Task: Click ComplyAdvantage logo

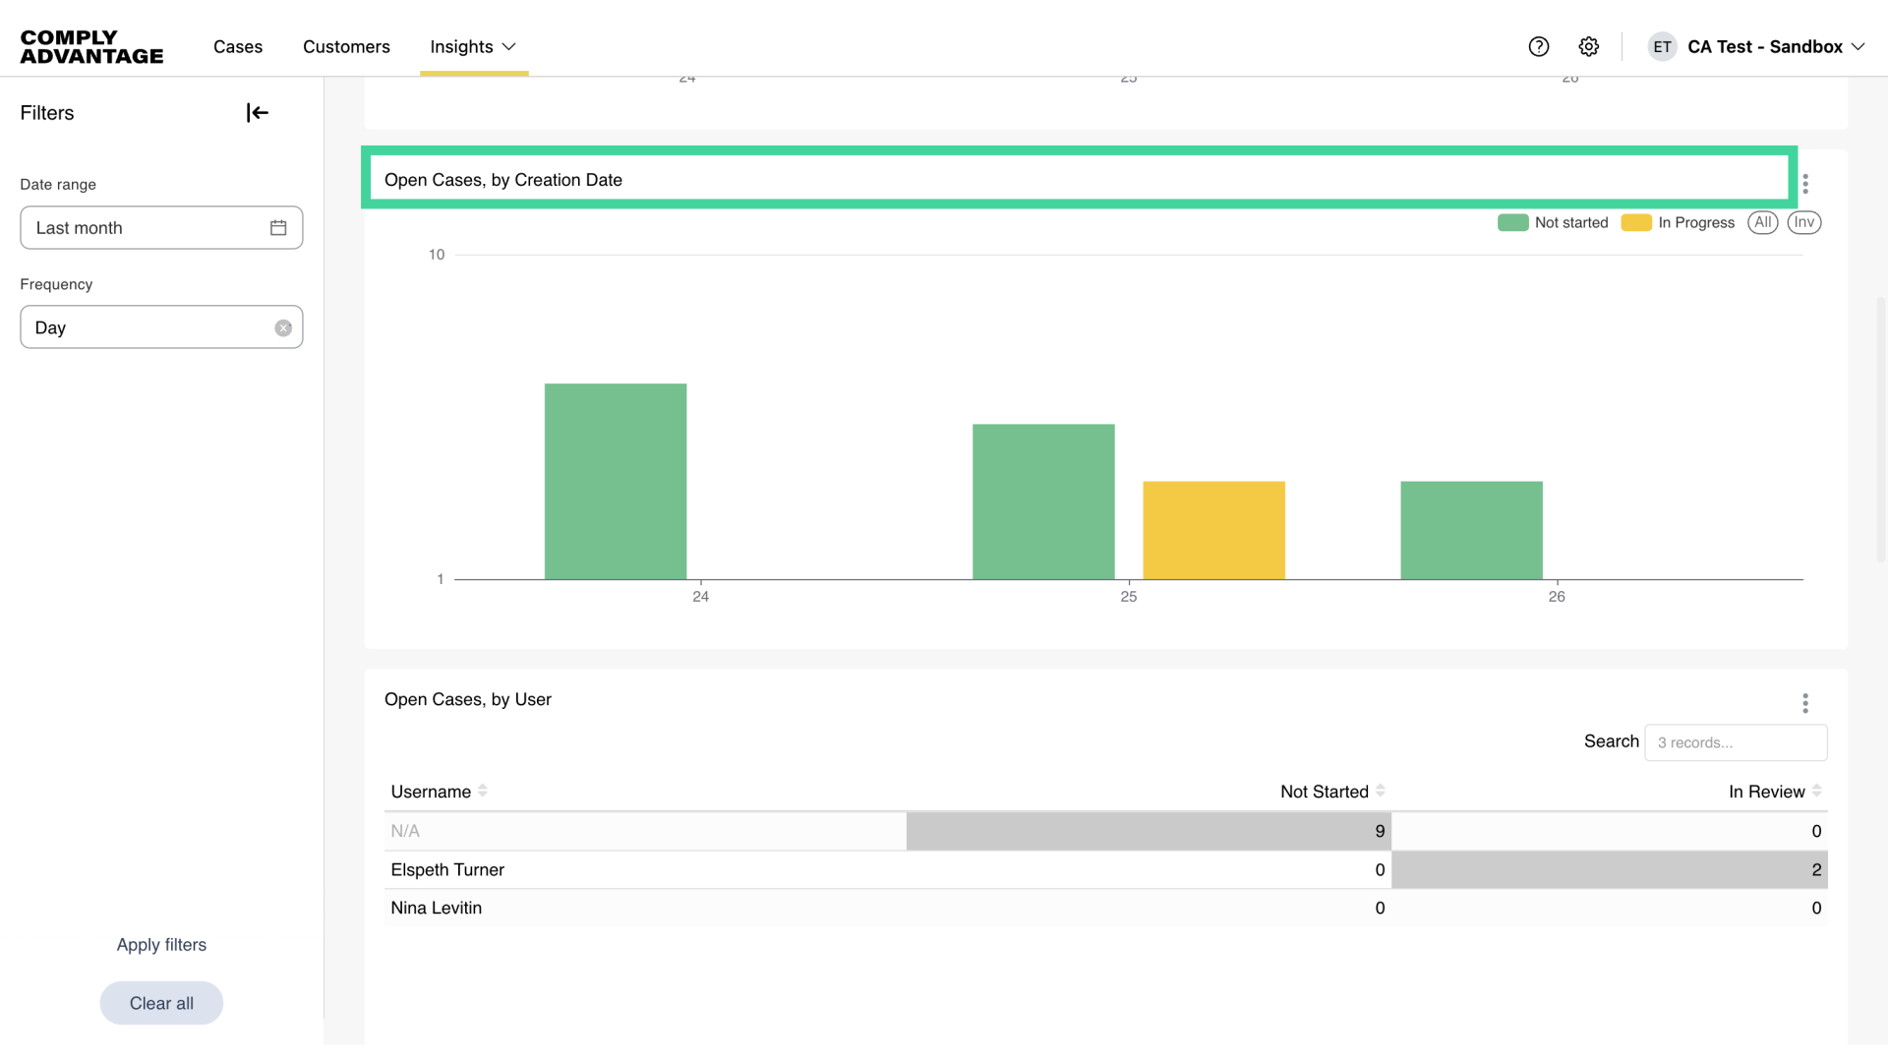Action: [x=91, y=47]
